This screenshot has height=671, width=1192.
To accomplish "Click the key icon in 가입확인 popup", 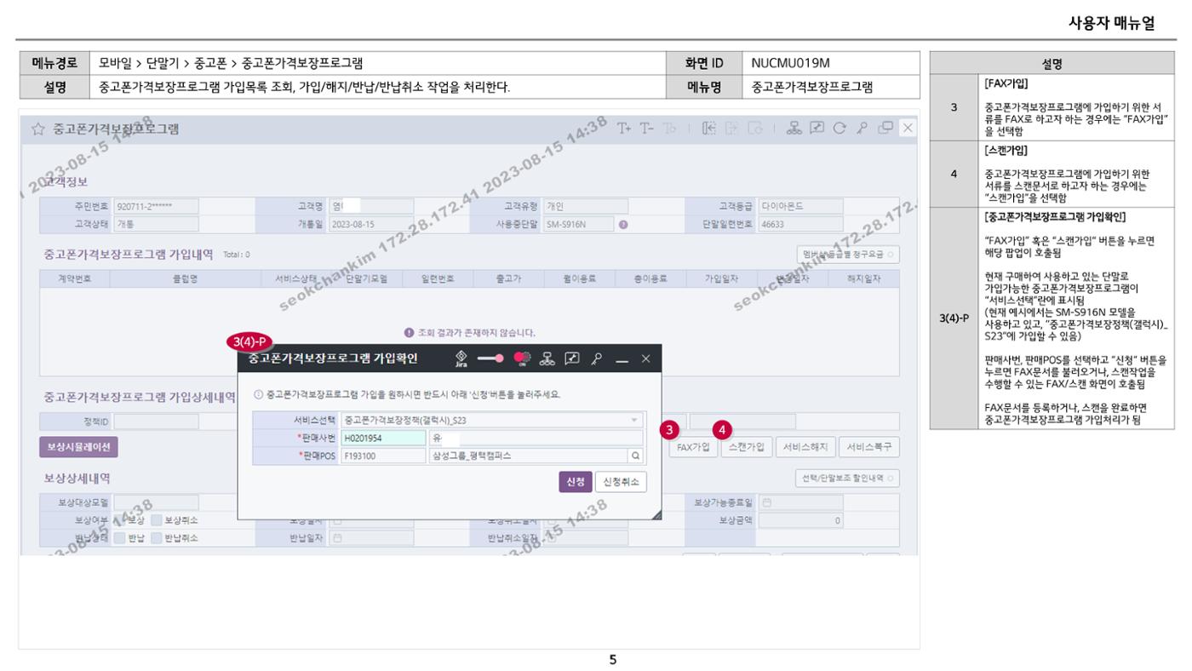I will 597,359.
